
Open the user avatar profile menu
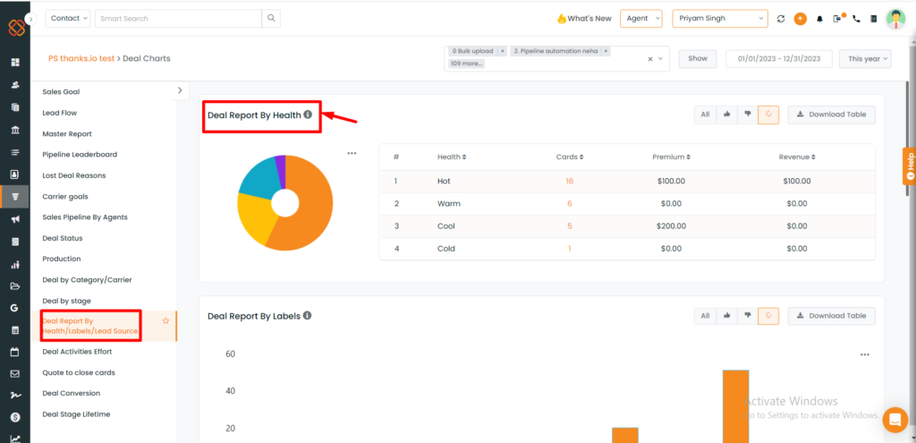point(895,19)
